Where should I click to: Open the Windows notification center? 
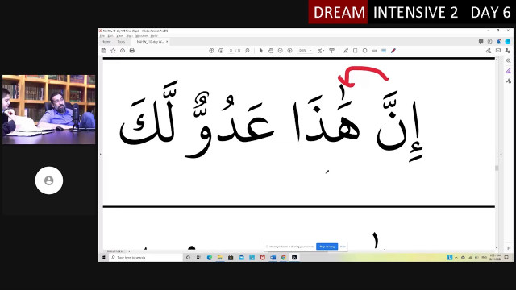click(507, 258)
